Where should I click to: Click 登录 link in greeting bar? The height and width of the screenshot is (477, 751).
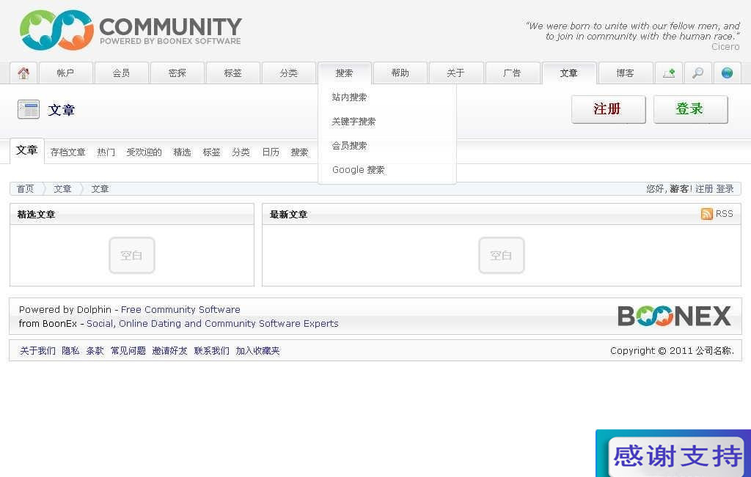point(725,189)
